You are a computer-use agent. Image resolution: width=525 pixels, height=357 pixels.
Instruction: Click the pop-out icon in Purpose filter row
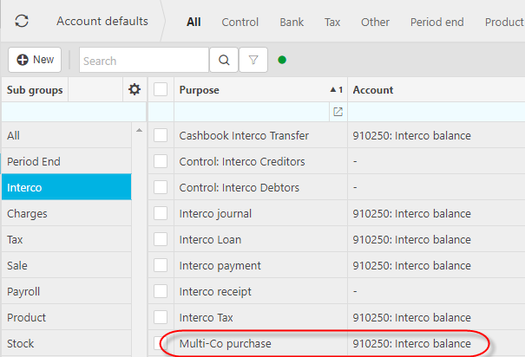click(x=338, y=112)
